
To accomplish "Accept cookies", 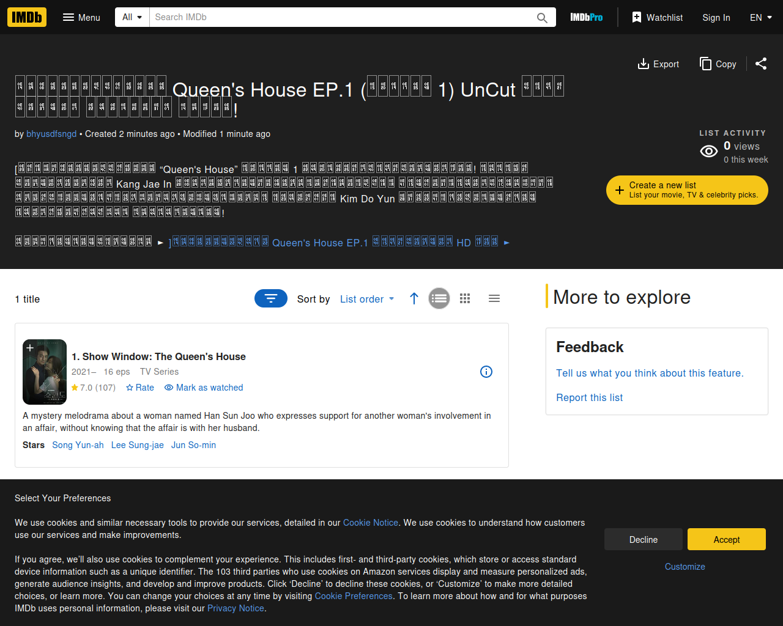I will point(727,539).
